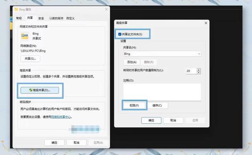Click the folder icon in properties title bar

tap(16, 9)
